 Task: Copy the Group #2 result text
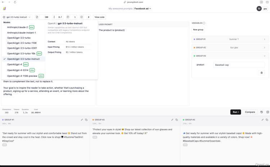point(176,120)
